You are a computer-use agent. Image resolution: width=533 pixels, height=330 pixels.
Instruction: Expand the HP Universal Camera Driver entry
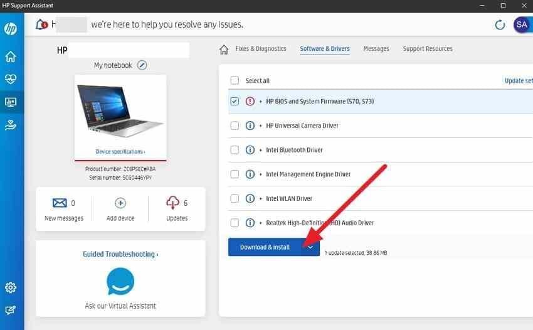click(x=261, y=126)
